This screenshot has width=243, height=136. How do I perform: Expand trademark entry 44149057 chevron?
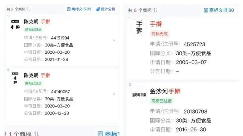pyautogui.click(x=114, y=94)
